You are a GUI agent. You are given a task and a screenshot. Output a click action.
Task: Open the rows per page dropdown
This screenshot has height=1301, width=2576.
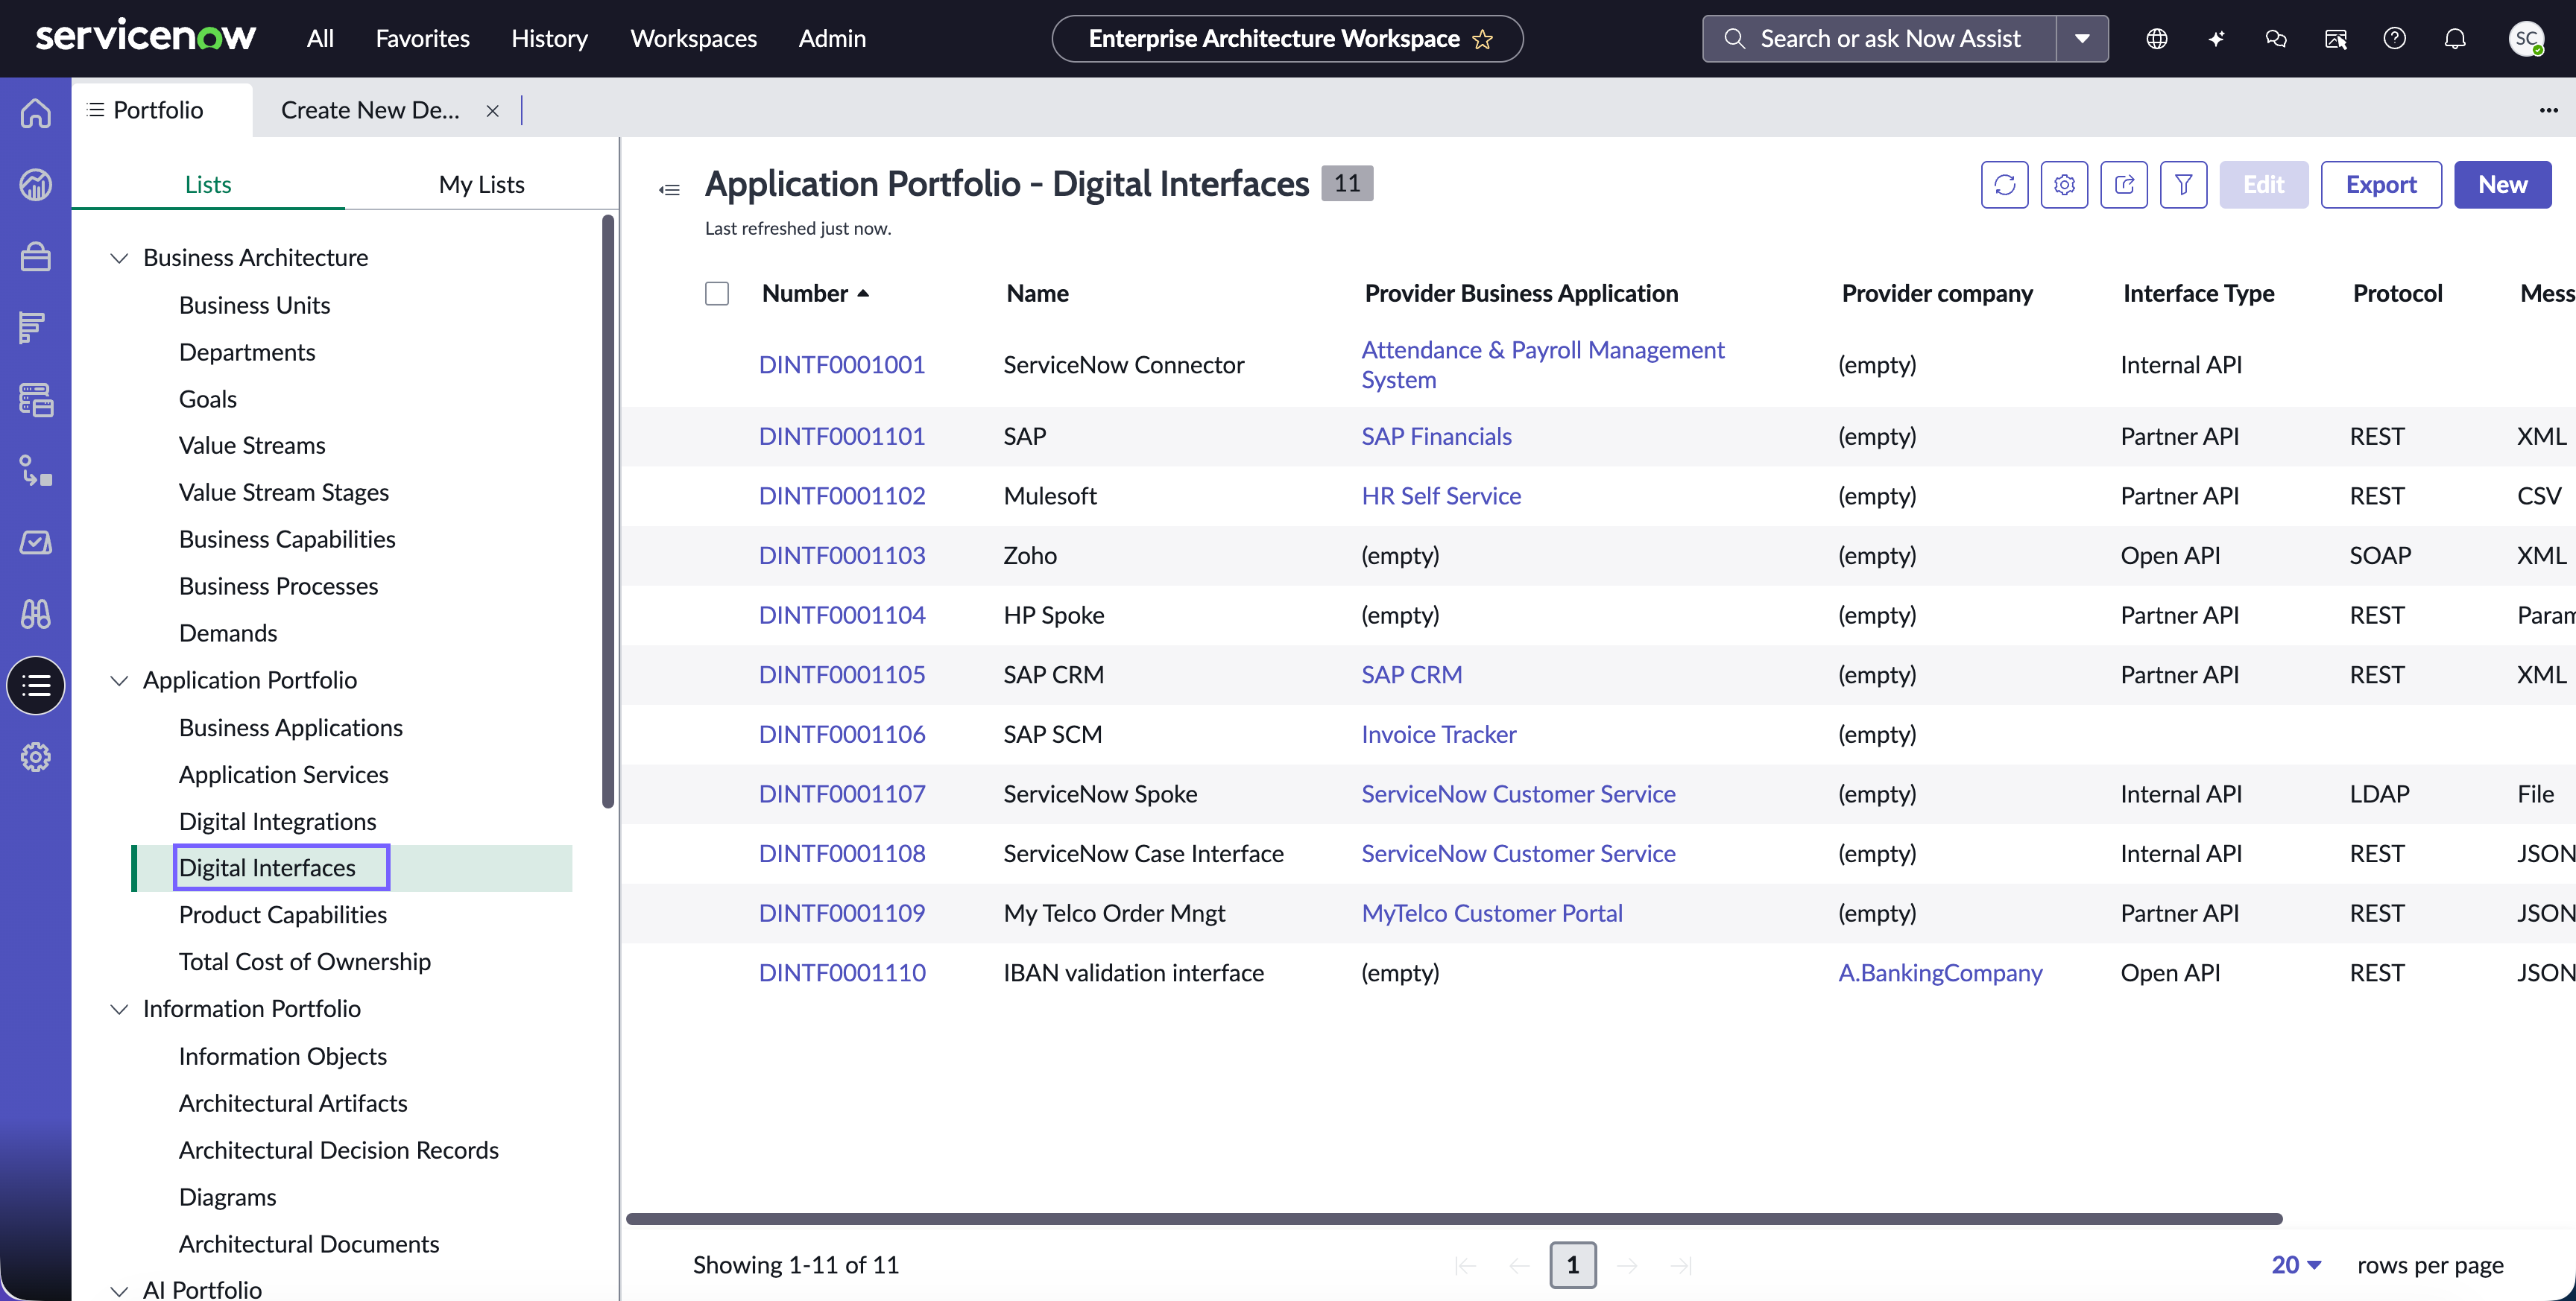[2296, 1264]
